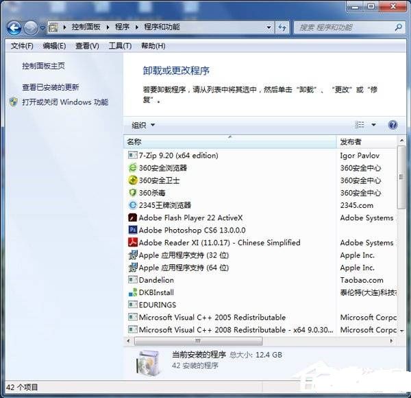
Task: Go to 控制面板主页
Action: (x=43, y=66)
